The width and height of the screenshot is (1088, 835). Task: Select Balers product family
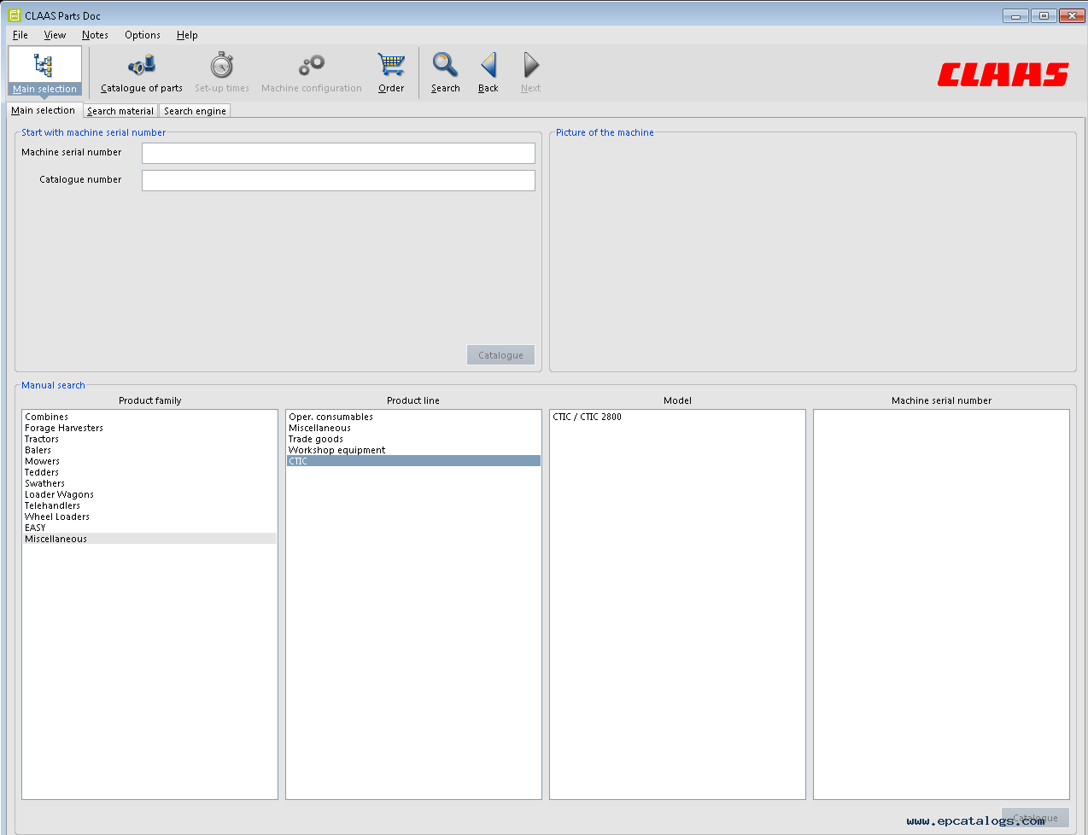tap(149, 450)
